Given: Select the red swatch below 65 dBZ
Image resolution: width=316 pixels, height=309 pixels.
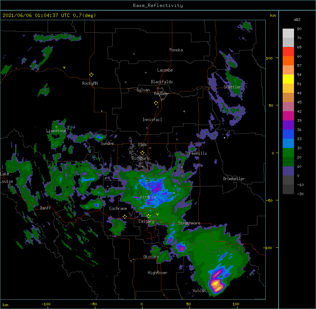Looking at the screenshot, I should point(288,52).
